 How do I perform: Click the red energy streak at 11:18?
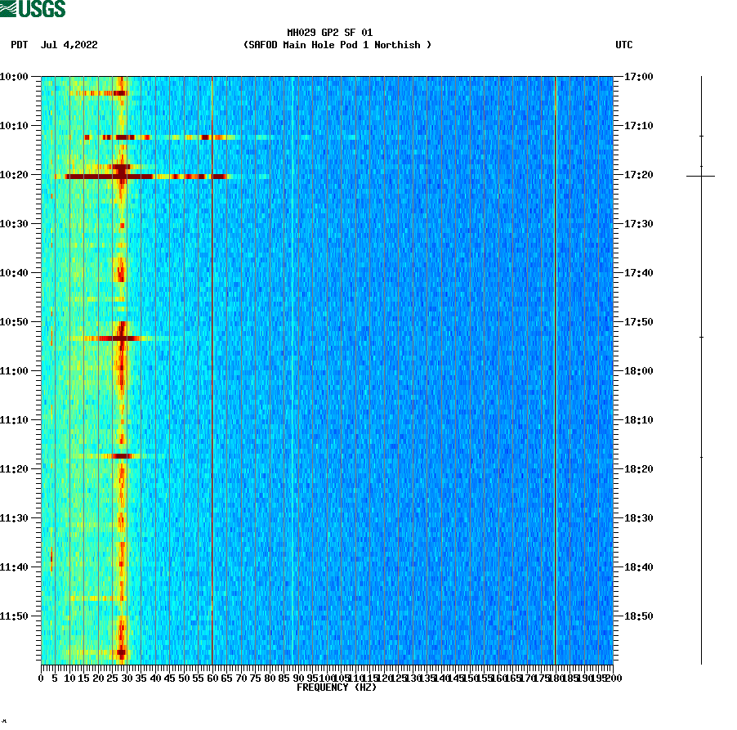pyautogui.click(x=121, y=455)
